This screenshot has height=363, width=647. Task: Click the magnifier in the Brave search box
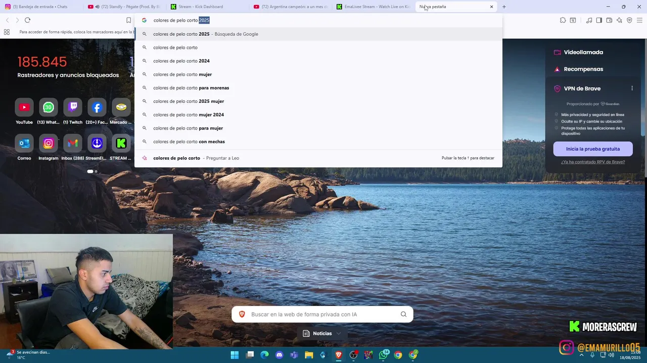click(403, 314)
